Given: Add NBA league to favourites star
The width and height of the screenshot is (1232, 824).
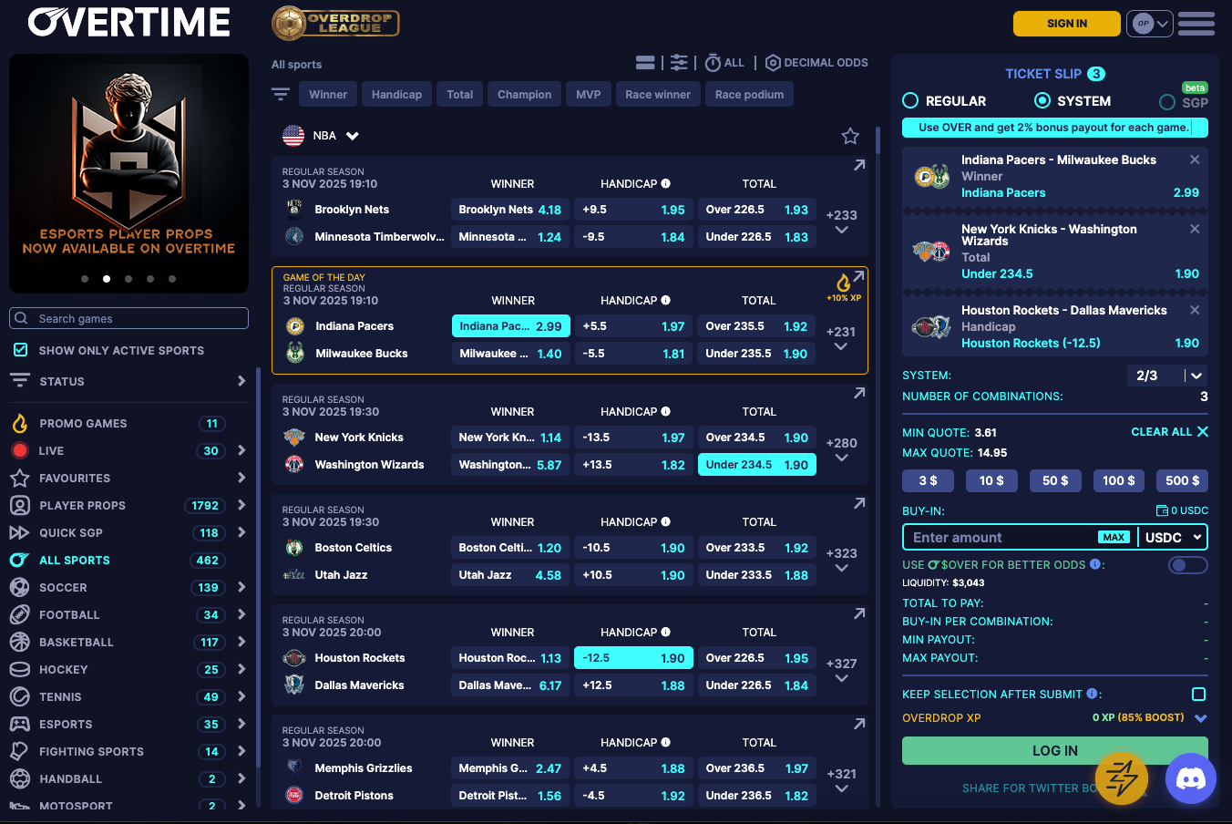Looking at the screenshot, I should tap(850, 136).
